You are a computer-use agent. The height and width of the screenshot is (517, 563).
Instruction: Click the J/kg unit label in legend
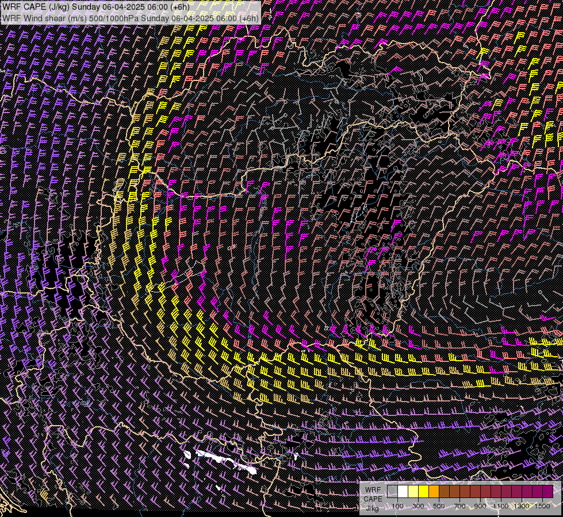click(x=372, y=508)
